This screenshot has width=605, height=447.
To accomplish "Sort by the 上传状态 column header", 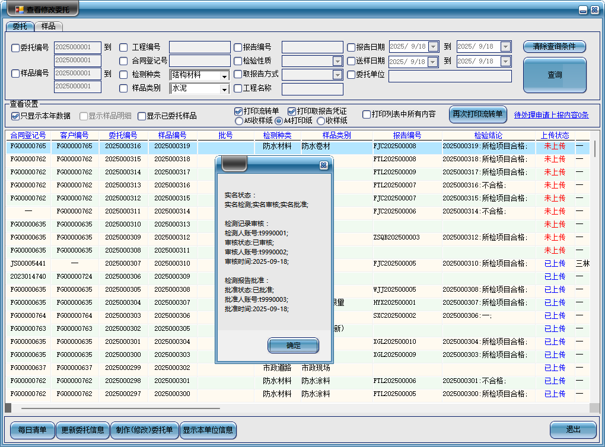I will [x=555, y=135].
